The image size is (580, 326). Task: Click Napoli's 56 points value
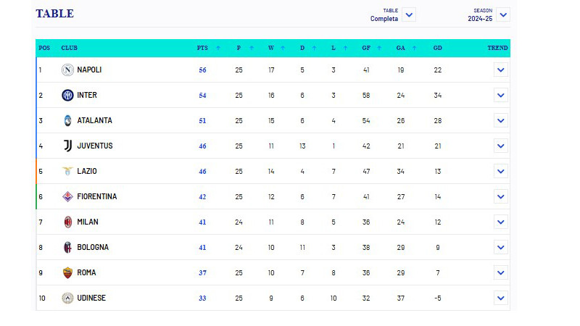(x=202, y=70)
